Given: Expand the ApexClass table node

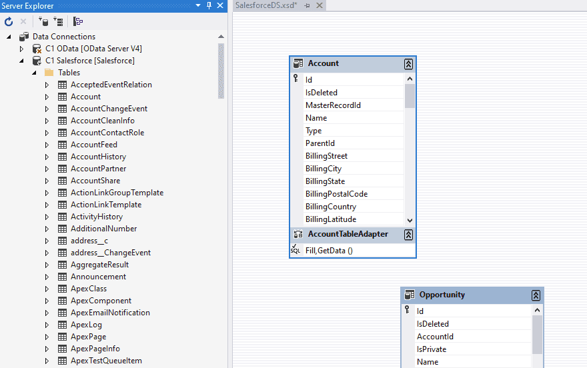Looking at the screenshot, I should click(x=47, y=289).
